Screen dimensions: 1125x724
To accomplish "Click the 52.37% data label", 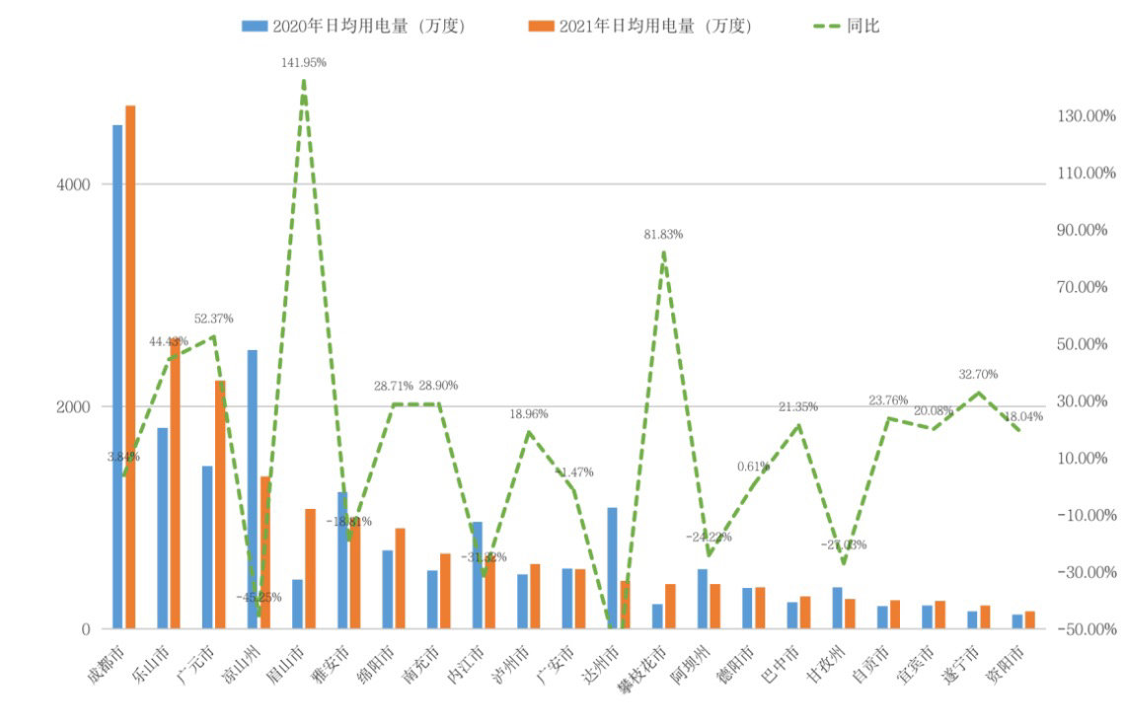I will 213,319.
